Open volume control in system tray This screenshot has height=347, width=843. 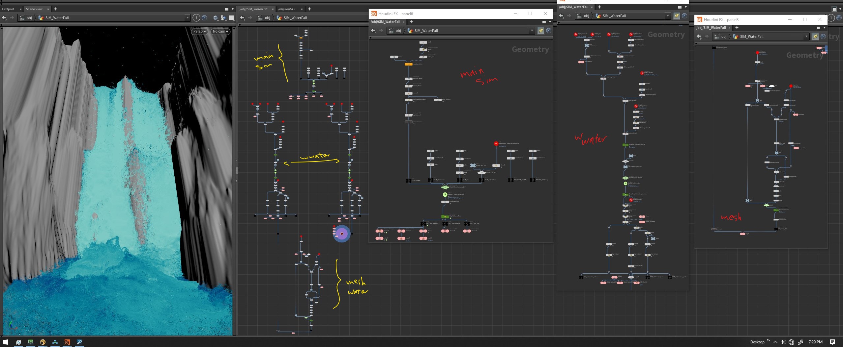tap(783, 342)
